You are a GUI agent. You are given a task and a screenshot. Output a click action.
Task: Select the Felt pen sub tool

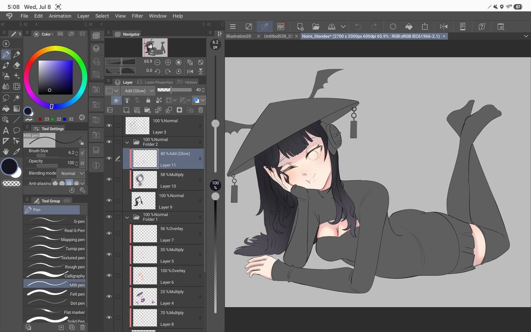[x=54, y=294]
